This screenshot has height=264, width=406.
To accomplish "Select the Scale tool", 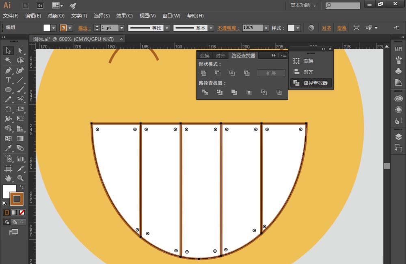I will [x=20, y=109].
